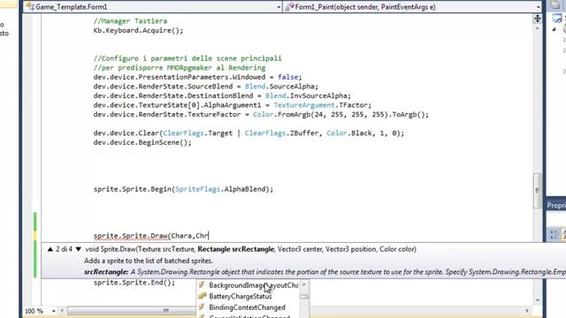Click 'Blend' before .SourceAlpha
This screenshot has height=318, width=566.
pos(255,87)
